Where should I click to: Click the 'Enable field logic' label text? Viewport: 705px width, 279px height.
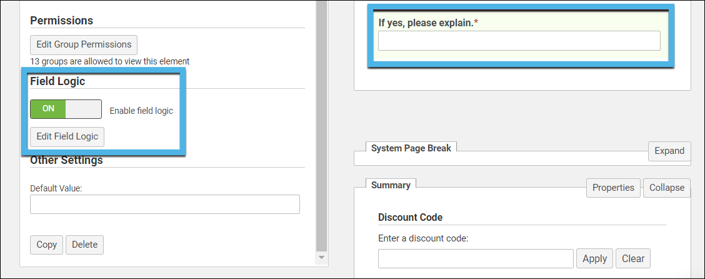click(x=141, y=111)
